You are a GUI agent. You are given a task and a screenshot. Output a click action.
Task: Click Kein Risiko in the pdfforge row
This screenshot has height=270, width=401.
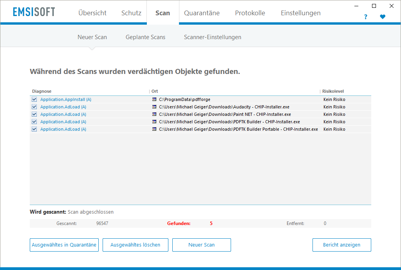click(x=334, y=99)
